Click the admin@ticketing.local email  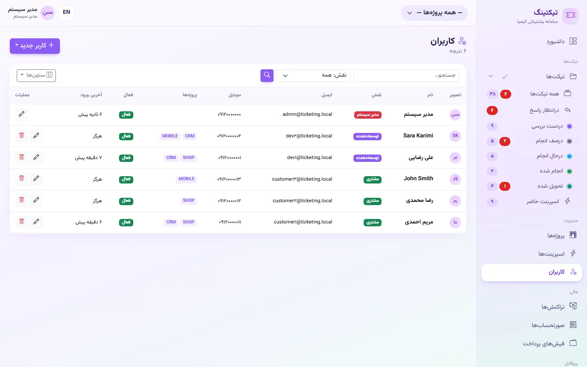307,115
